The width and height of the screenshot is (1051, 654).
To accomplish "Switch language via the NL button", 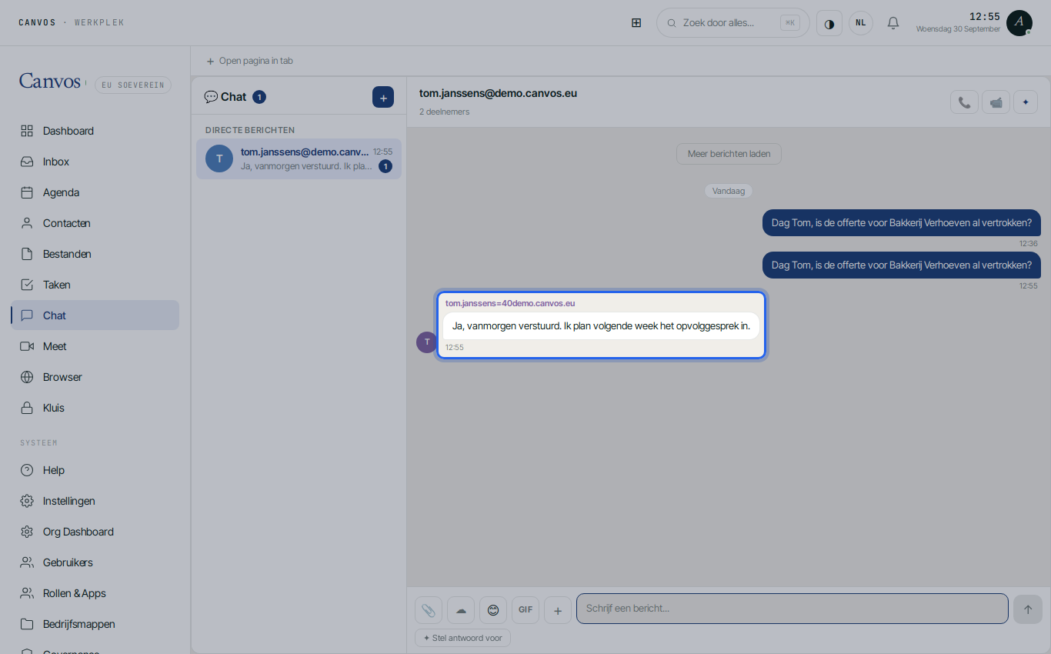I will point(861,23).
